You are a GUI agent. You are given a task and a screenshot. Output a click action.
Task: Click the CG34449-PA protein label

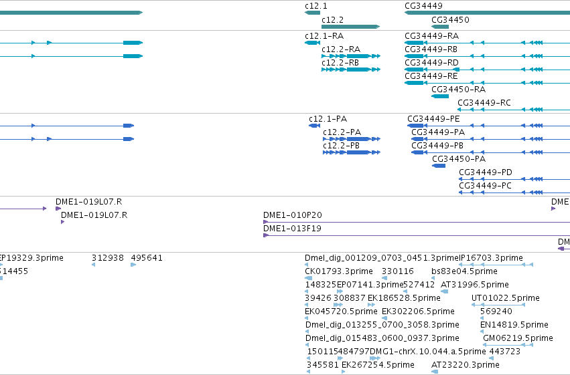(x=438, y=132)
